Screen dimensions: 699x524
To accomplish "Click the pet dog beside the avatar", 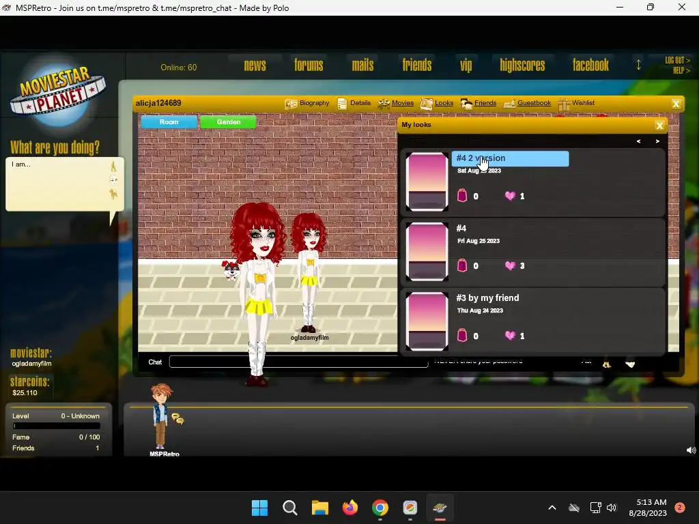I will pyautogui.click(x=231, y=270).
